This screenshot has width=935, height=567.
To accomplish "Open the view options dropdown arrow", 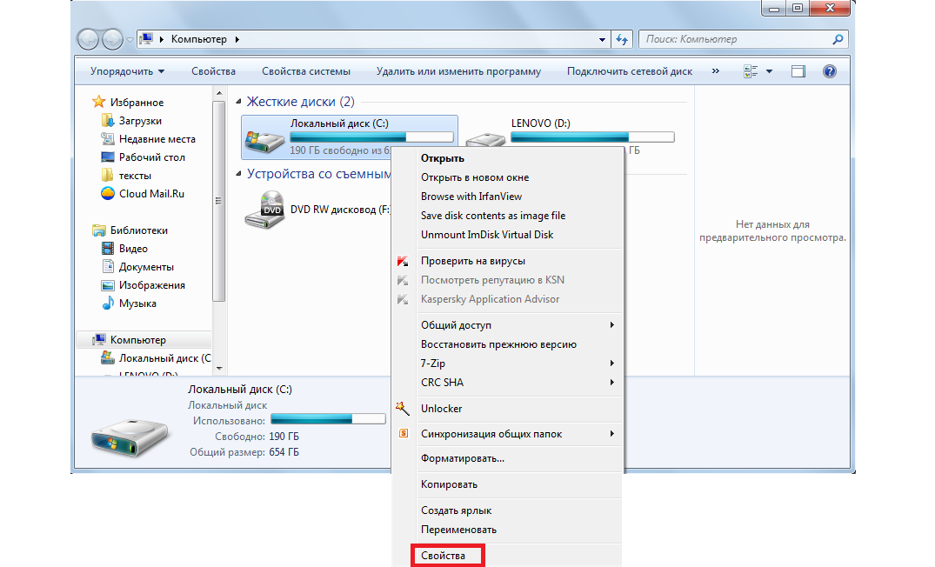I will (769, 71).
